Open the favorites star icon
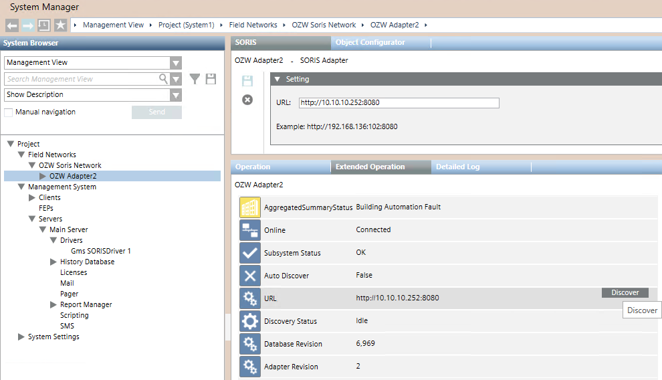Viewport: 662px width, 380px height. (60, 25)
